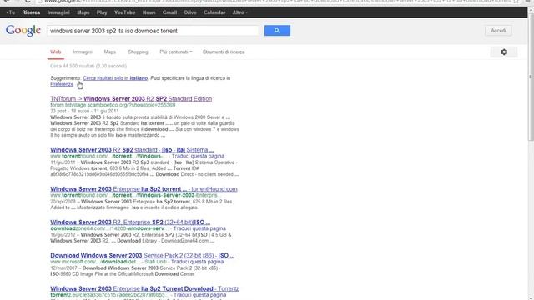The image size is (534, 300).
Task: Open Windows Server 2003 R2 Enterprise SP2 32+64 bit result
Action: pyautogui.click(x=130, y=222)
